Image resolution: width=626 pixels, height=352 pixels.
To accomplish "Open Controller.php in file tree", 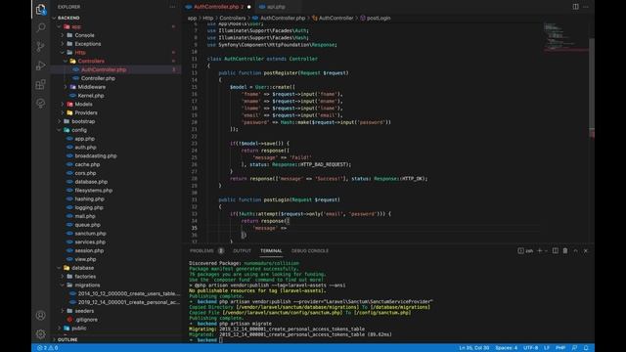I will pyautogui.click(x=98, y=78).
